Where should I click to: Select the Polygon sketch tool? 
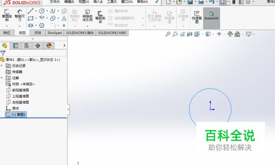(x=42, y=25)
